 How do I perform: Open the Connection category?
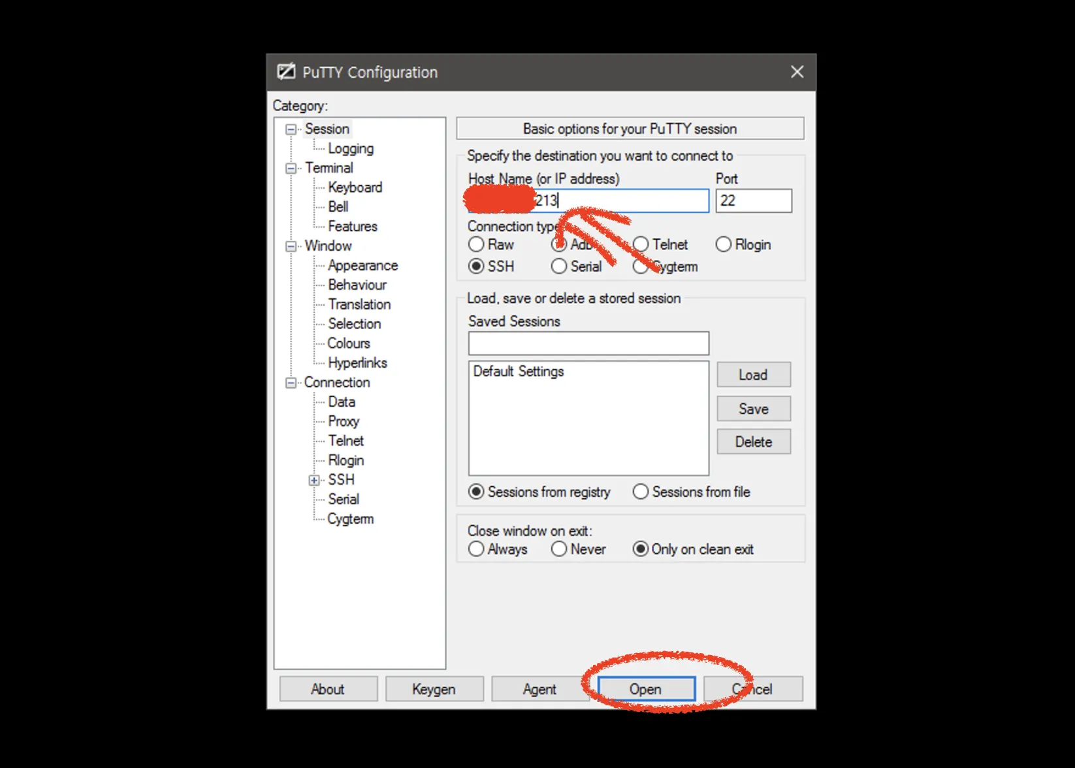coord(337,382)
